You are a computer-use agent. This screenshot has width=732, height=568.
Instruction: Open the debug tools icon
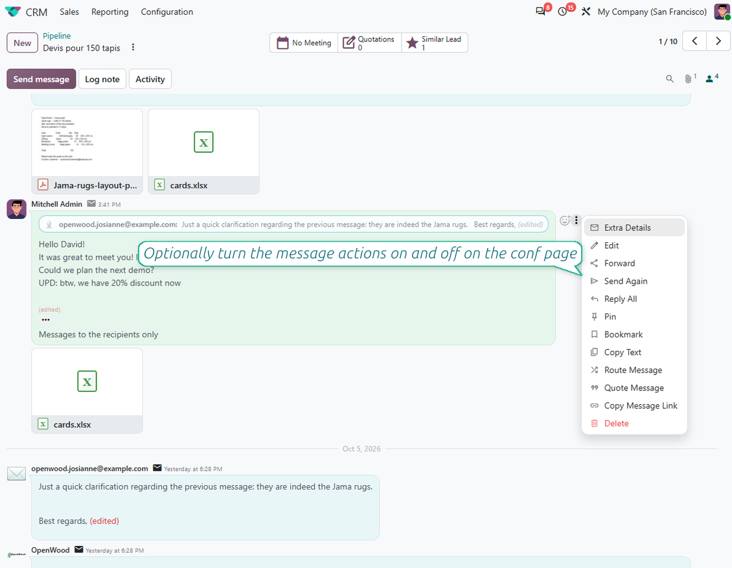[x=586, y=12]
